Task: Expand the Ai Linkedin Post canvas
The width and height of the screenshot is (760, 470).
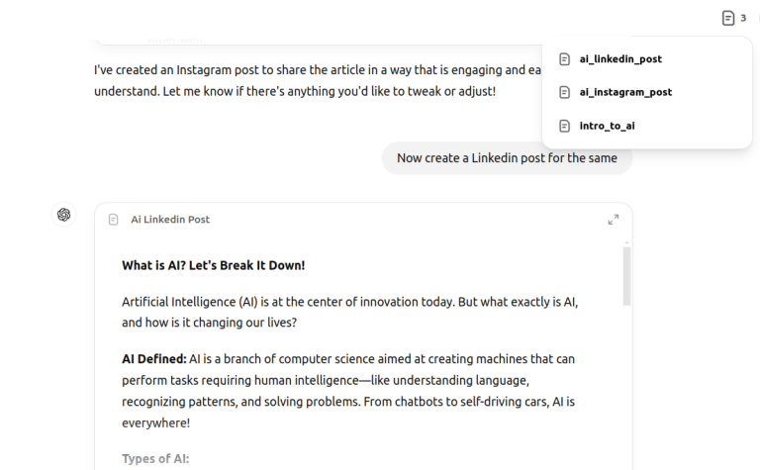Action: (x=613, y=220)
